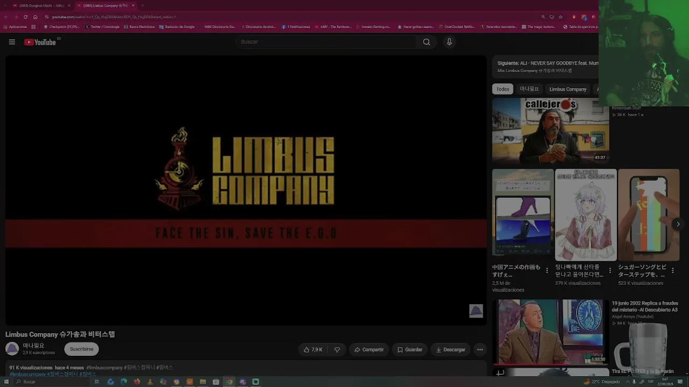Close the Limbus Company browser tab
Image resolution: width=689 pixels, height=387 pixels.
click(x=133, y=5)
